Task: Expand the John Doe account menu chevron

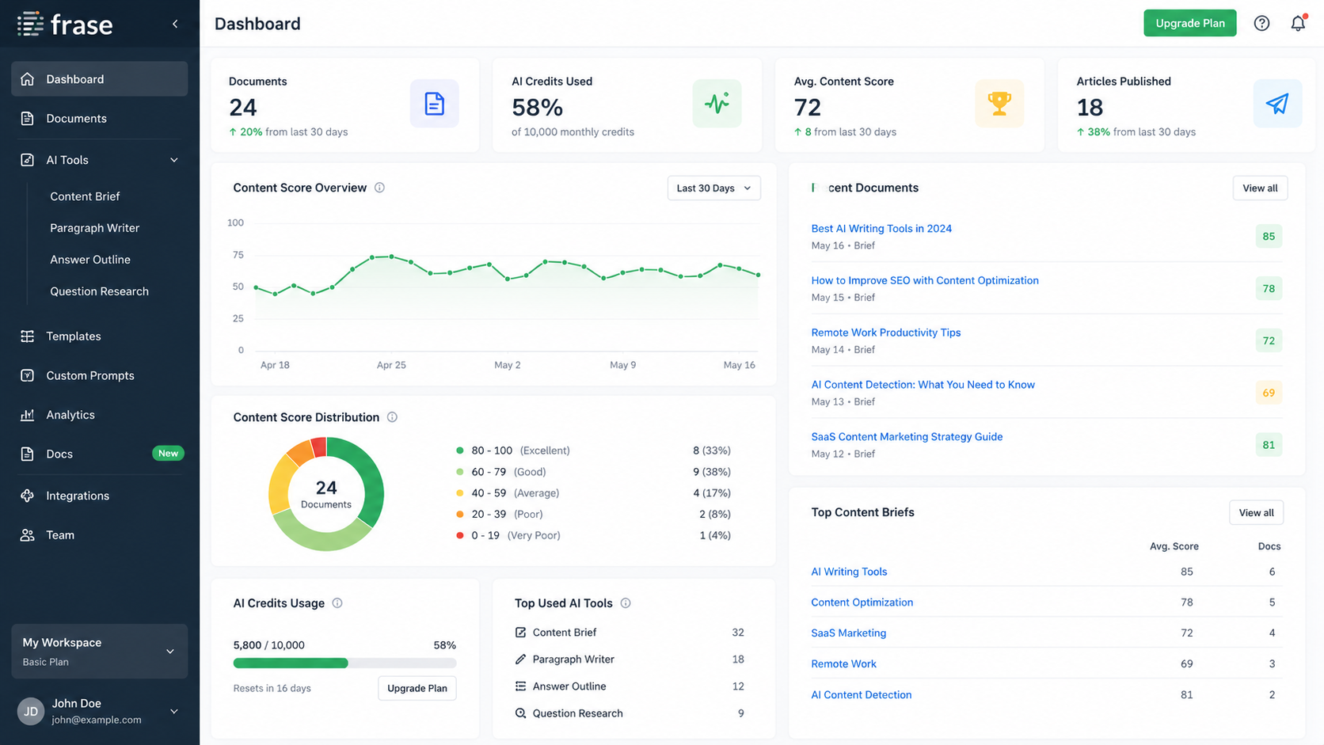Action: coord(174,712)
